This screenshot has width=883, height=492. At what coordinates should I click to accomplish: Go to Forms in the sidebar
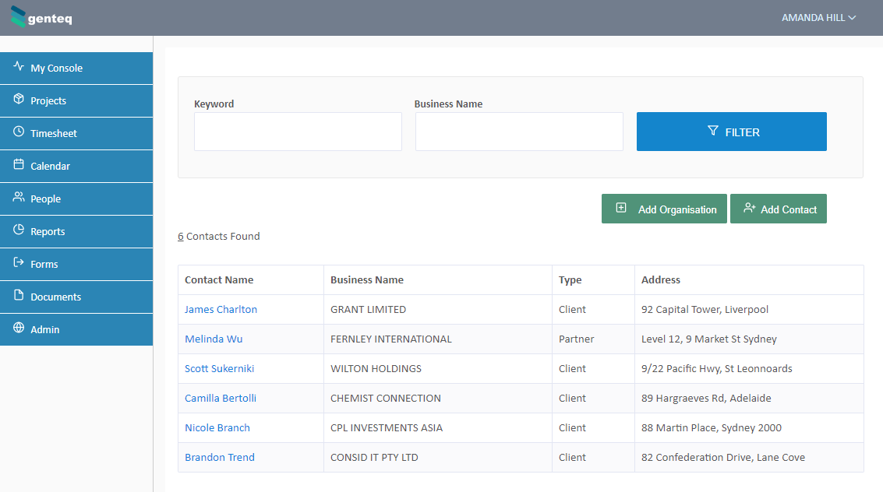[x=76, y=264]
